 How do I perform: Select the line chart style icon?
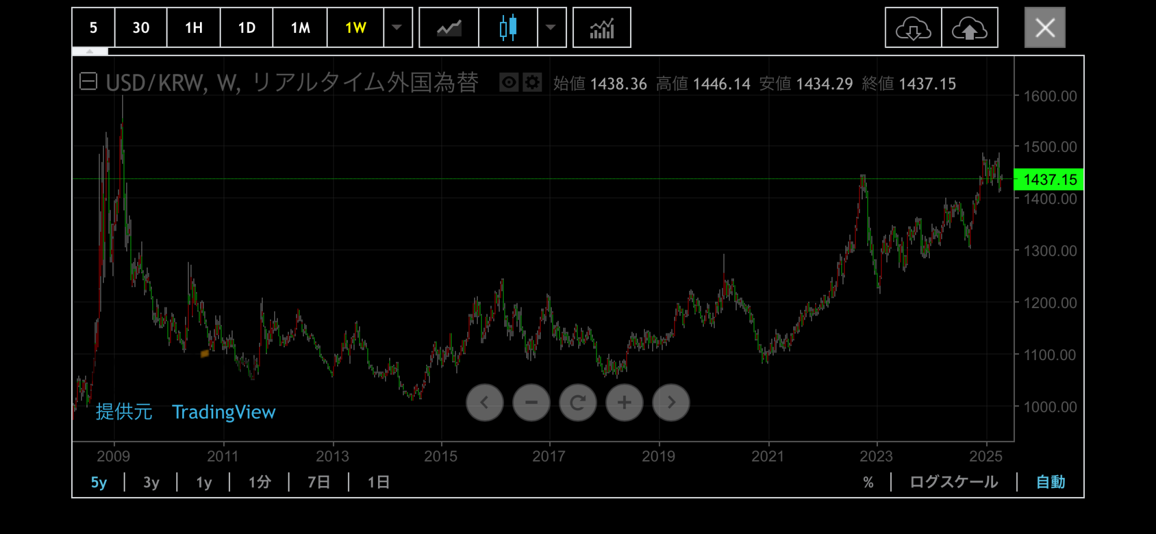pos(449,28)
